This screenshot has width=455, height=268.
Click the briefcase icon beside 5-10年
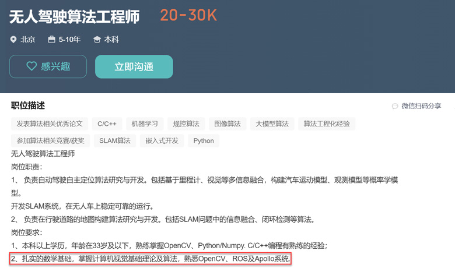coord(52,39)
